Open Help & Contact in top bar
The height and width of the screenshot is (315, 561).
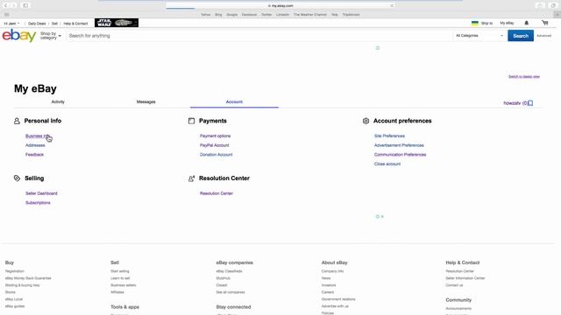(x=75, y=24)
